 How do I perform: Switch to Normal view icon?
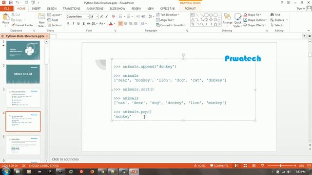pos(236,166)
